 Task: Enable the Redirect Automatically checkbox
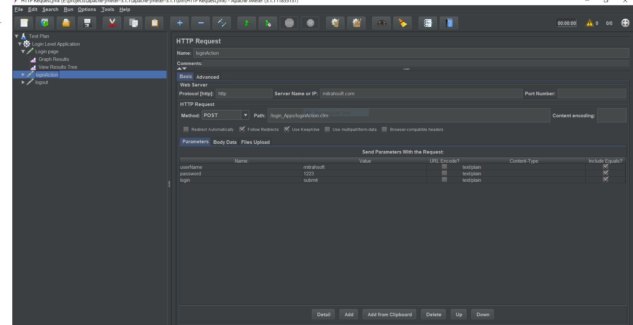click(186, 129)
